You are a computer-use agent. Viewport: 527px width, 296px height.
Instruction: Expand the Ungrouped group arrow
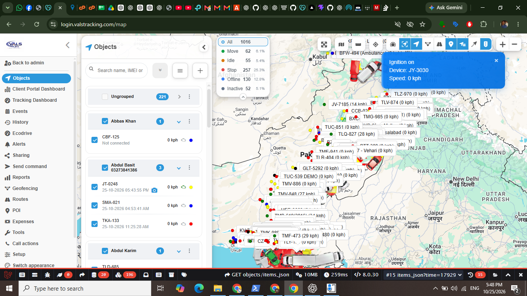coord(179,97)
